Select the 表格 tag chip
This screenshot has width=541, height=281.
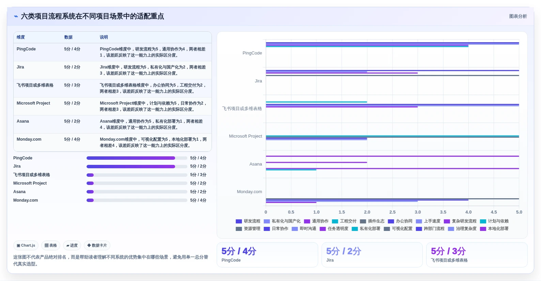click(x=51, y=245)
